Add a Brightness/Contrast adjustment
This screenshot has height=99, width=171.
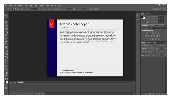coord(147,33)
